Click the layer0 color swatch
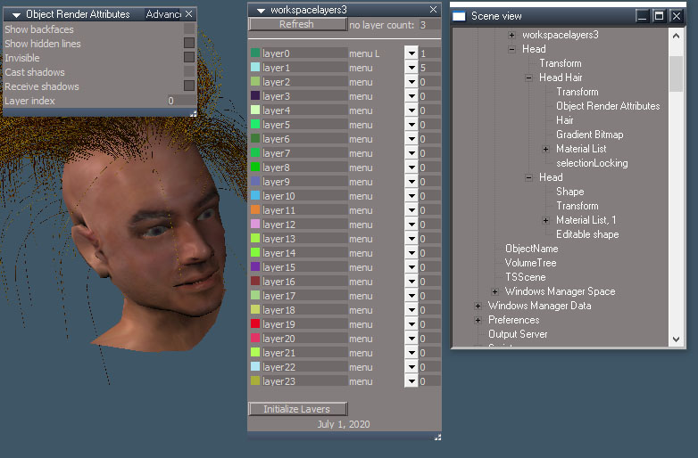 (x=255, y=53)
